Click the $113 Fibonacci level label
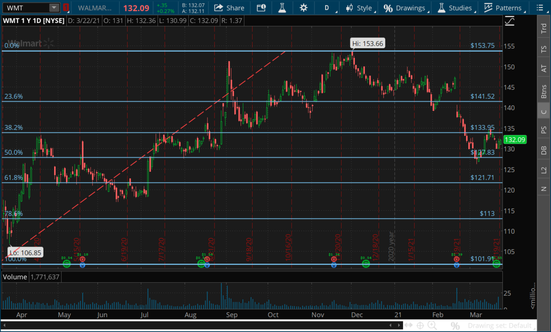 point(487,214)
